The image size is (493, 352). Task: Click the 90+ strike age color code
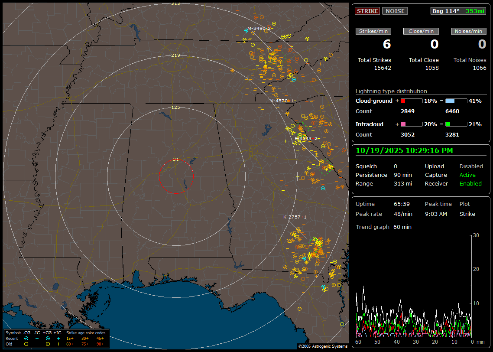click(x=100, y=344)
